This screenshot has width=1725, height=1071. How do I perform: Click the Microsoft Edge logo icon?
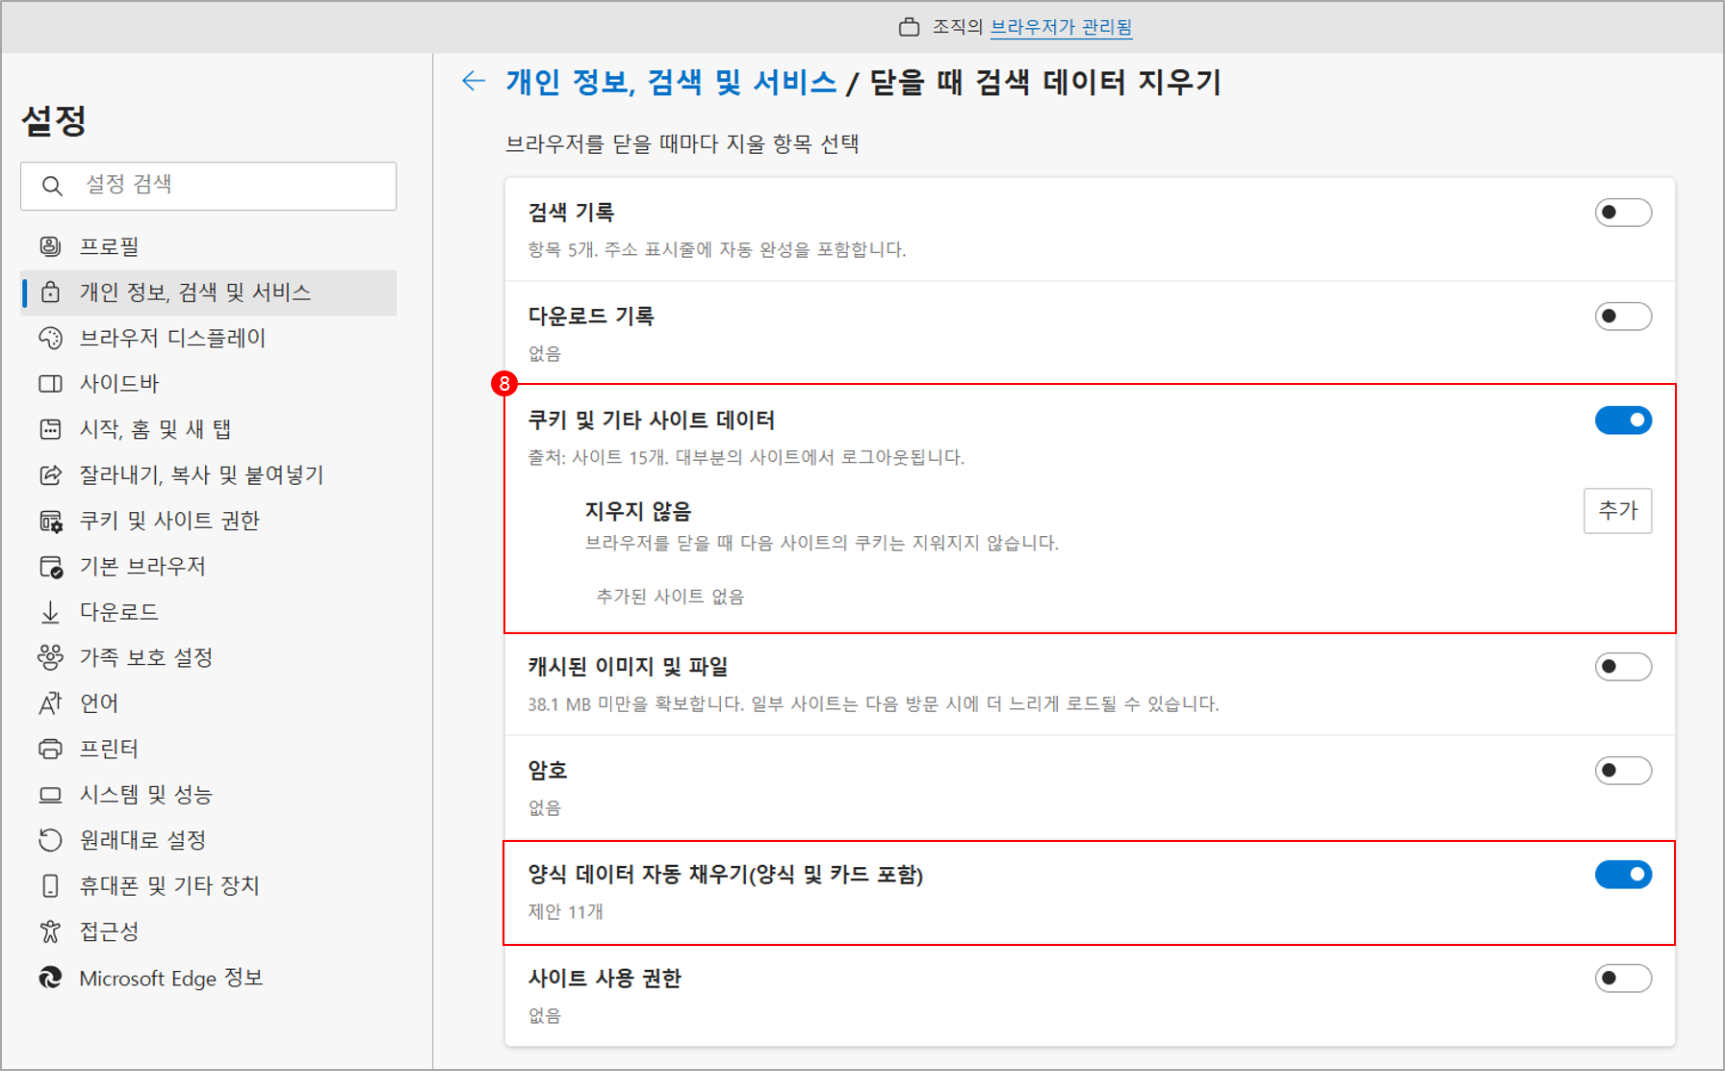tap(50, 978)
